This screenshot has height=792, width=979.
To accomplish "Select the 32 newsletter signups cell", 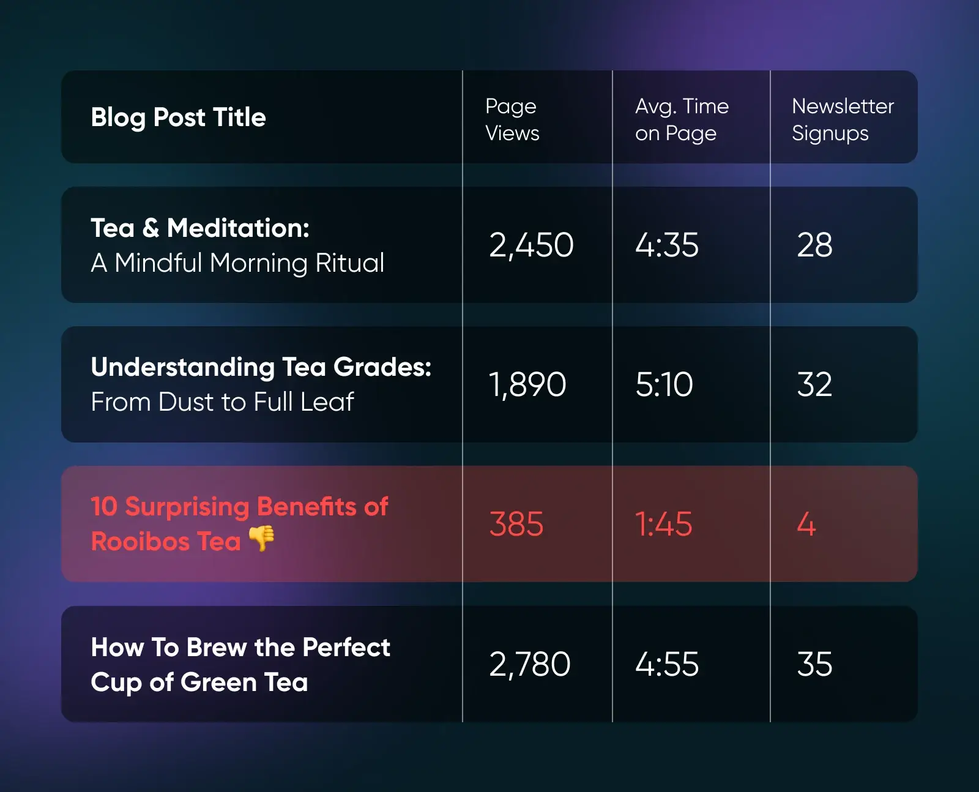I will 814,384.
